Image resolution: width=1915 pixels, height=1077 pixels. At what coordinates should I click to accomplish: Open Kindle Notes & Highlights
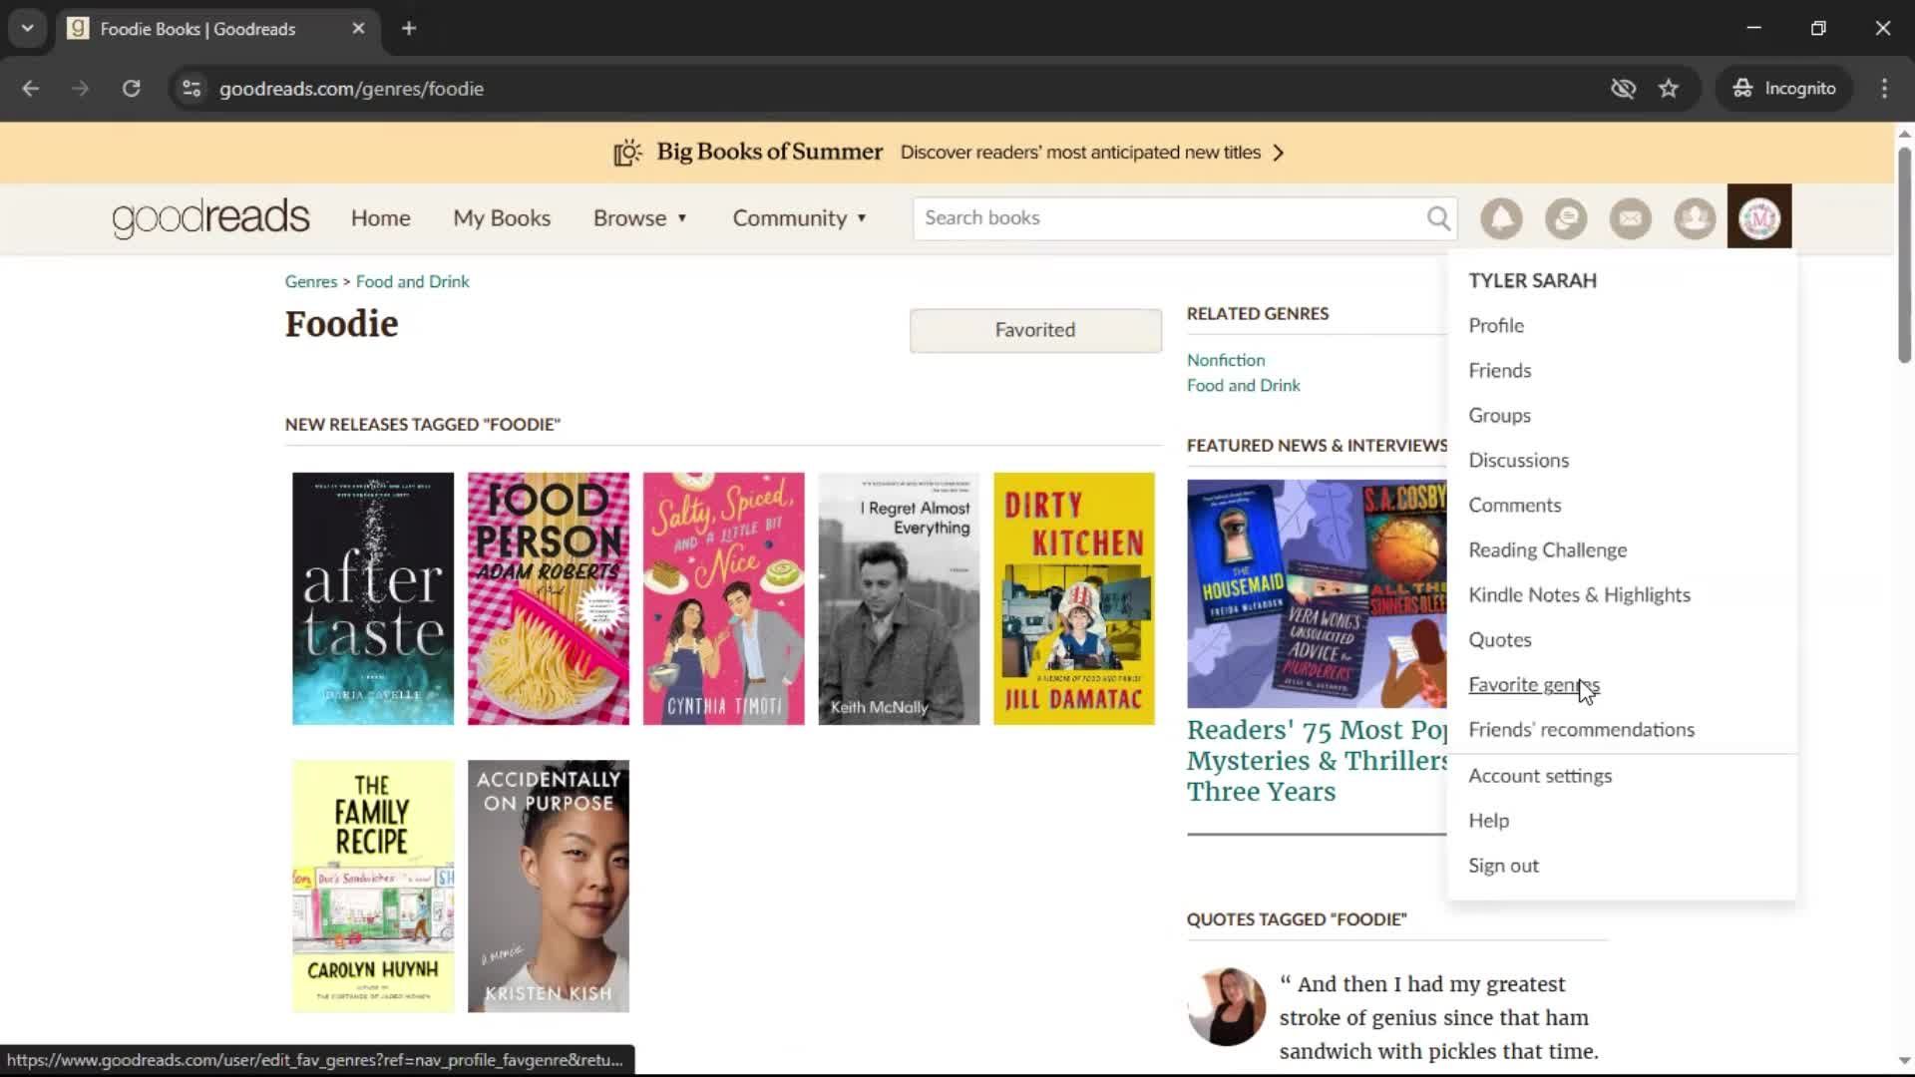coord(1579,595)
